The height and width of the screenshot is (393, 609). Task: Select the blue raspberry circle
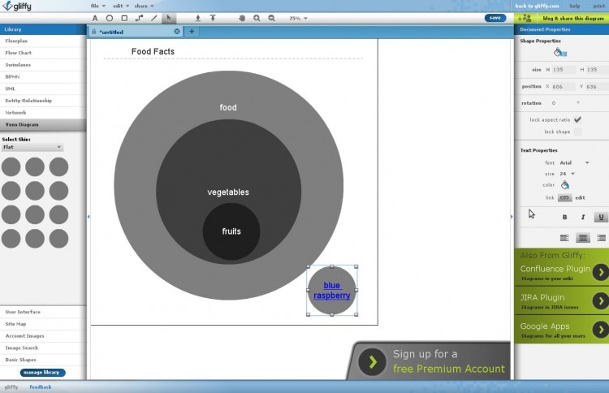(332, 290)
